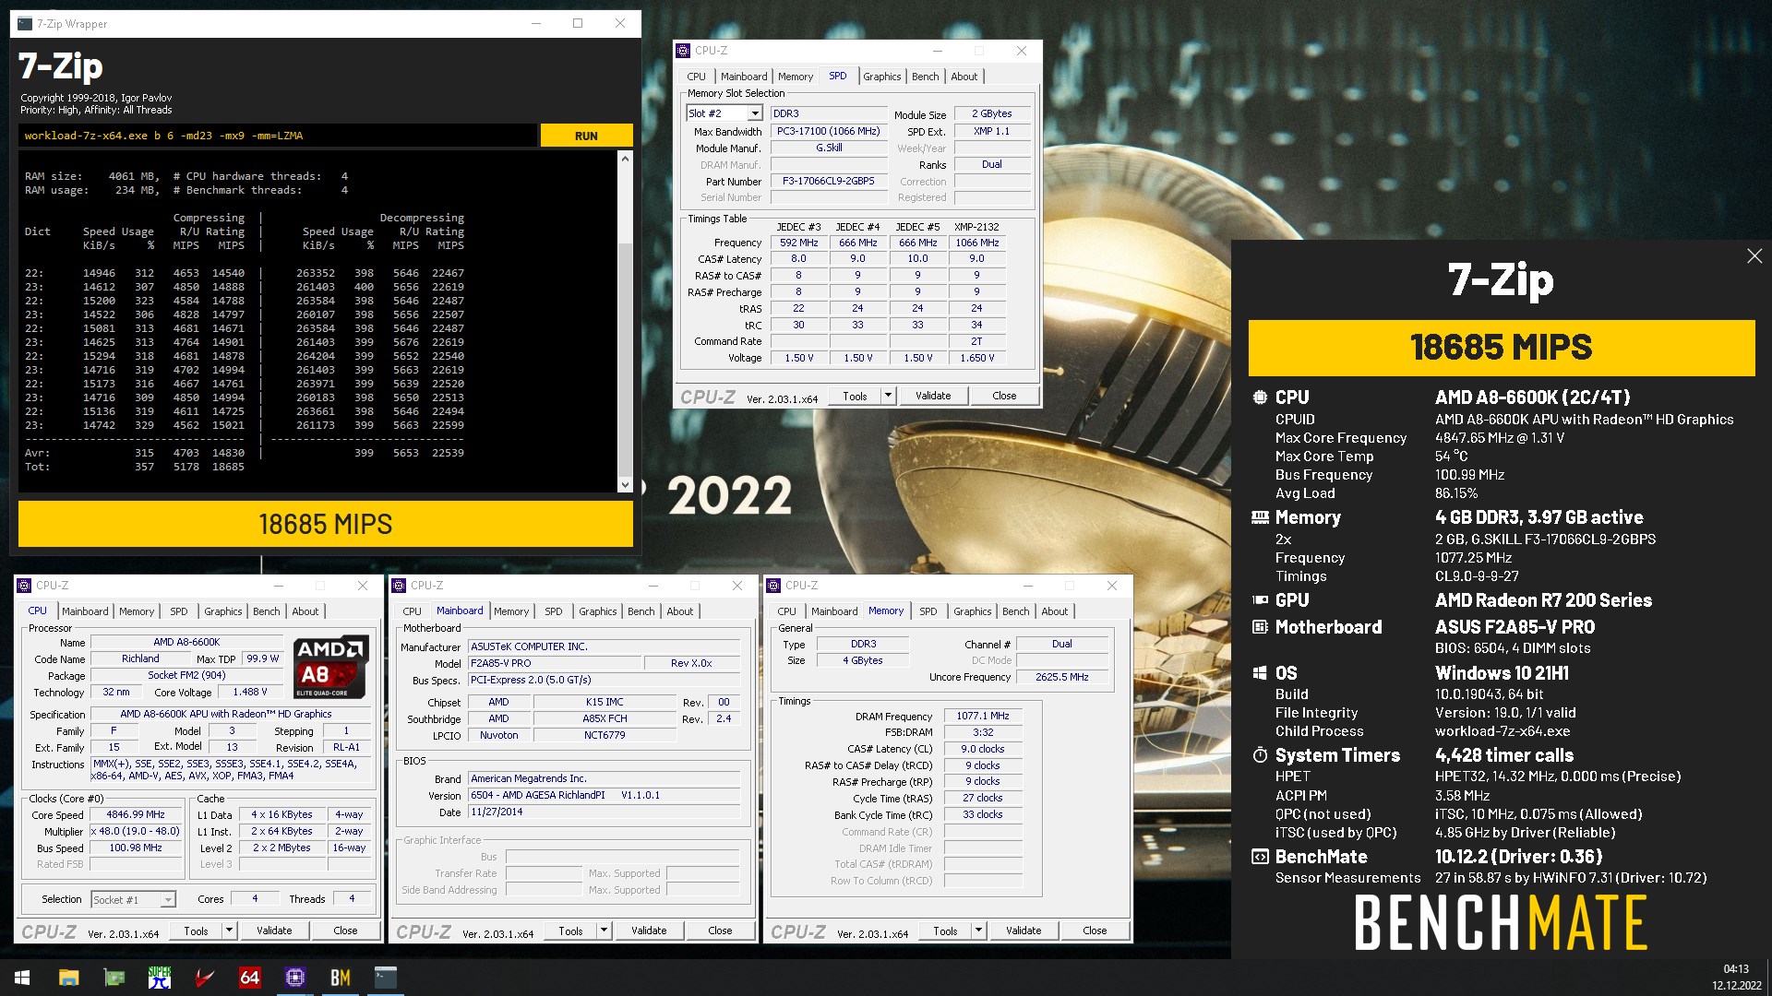Image resolution: width=1772 pixels, height=996 pixels.
Task: Open the console window taskbar icon
Action: 385,978
